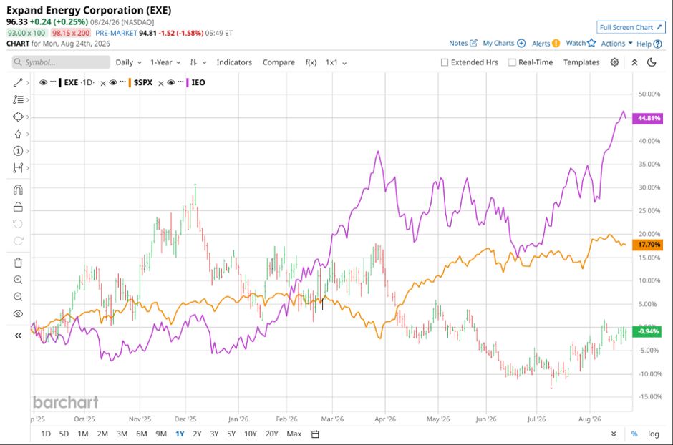Select the 6M time range
673x445 pixels.
coord(142,434)
